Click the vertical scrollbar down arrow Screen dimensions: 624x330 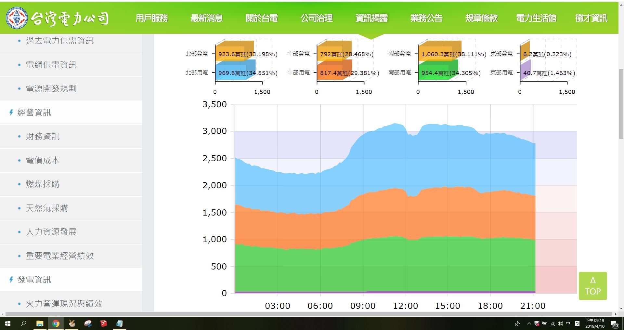pos(621,309)
